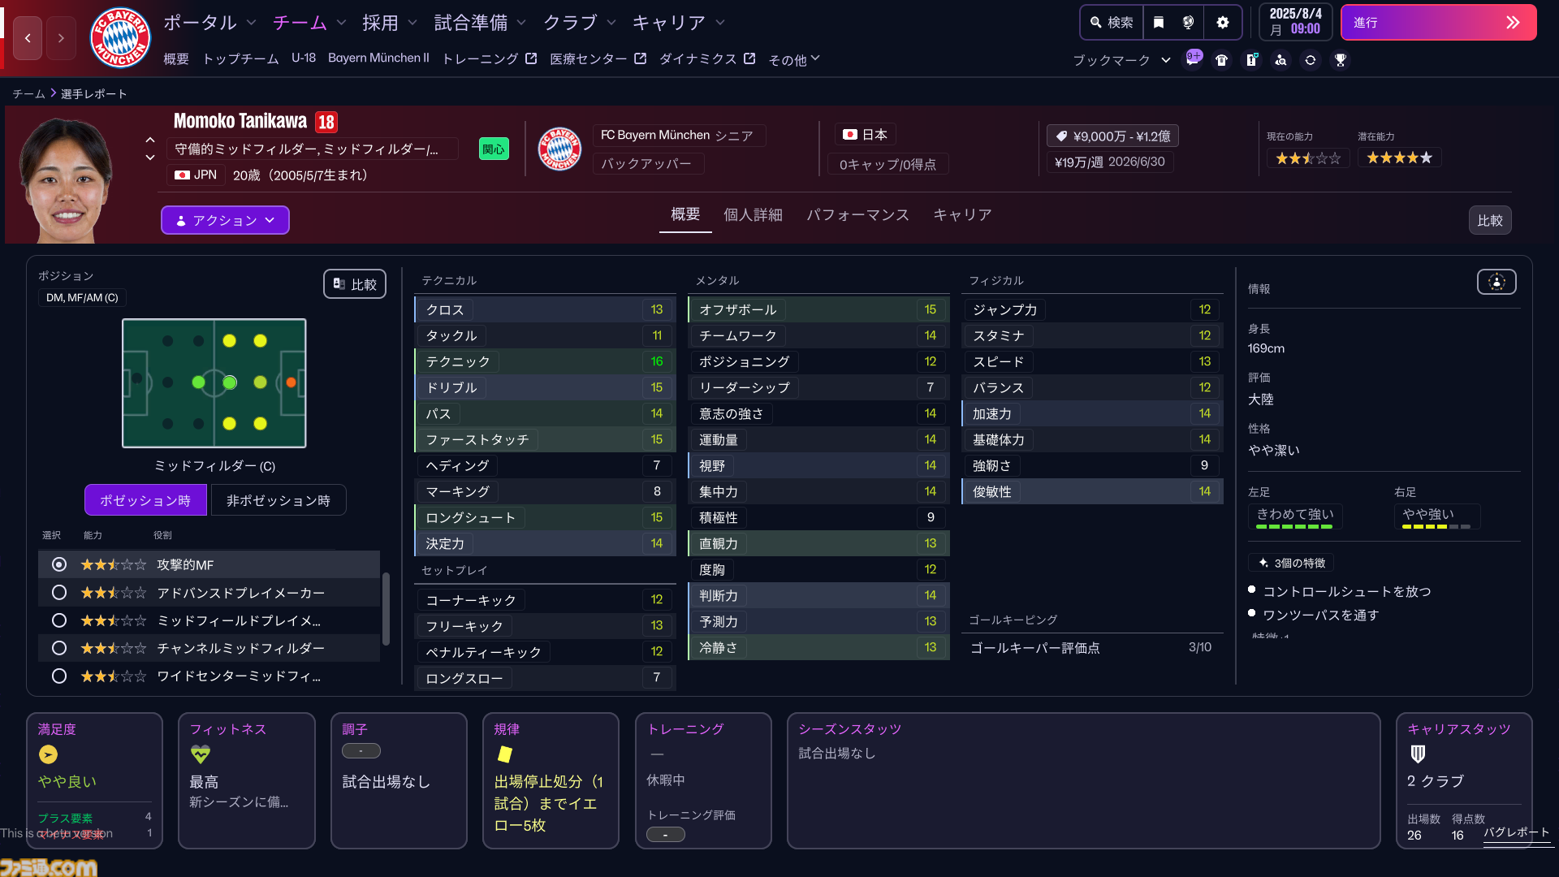Click the green heart fitness icon

pyautogui.click(x=200, y=754)
